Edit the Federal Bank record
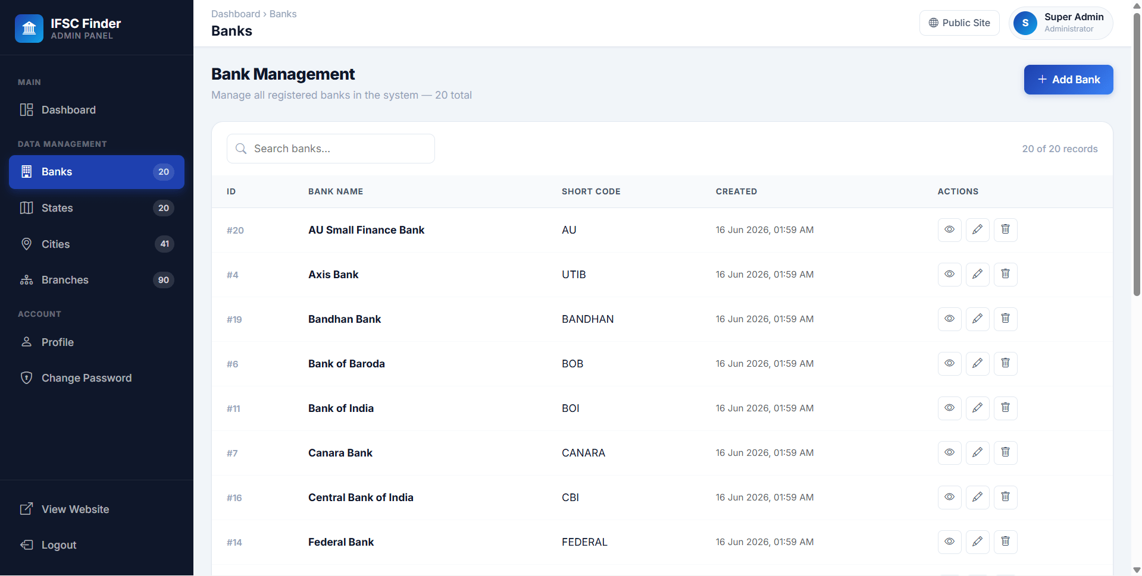Viewport: 1142px width, 576px height. pos(977,542)
